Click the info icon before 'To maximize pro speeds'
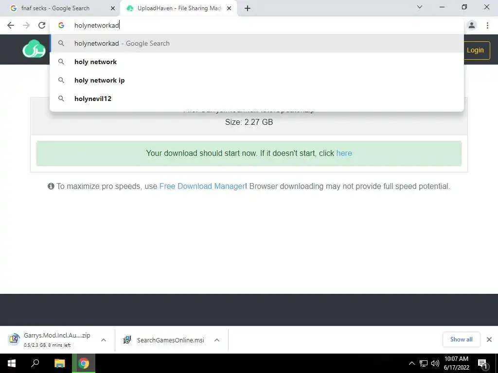The height and width of the screenshot is (373, 498). point(51,186)
